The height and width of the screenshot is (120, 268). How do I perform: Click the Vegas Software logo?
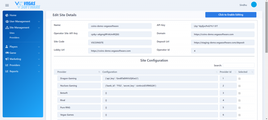[27, 5]
